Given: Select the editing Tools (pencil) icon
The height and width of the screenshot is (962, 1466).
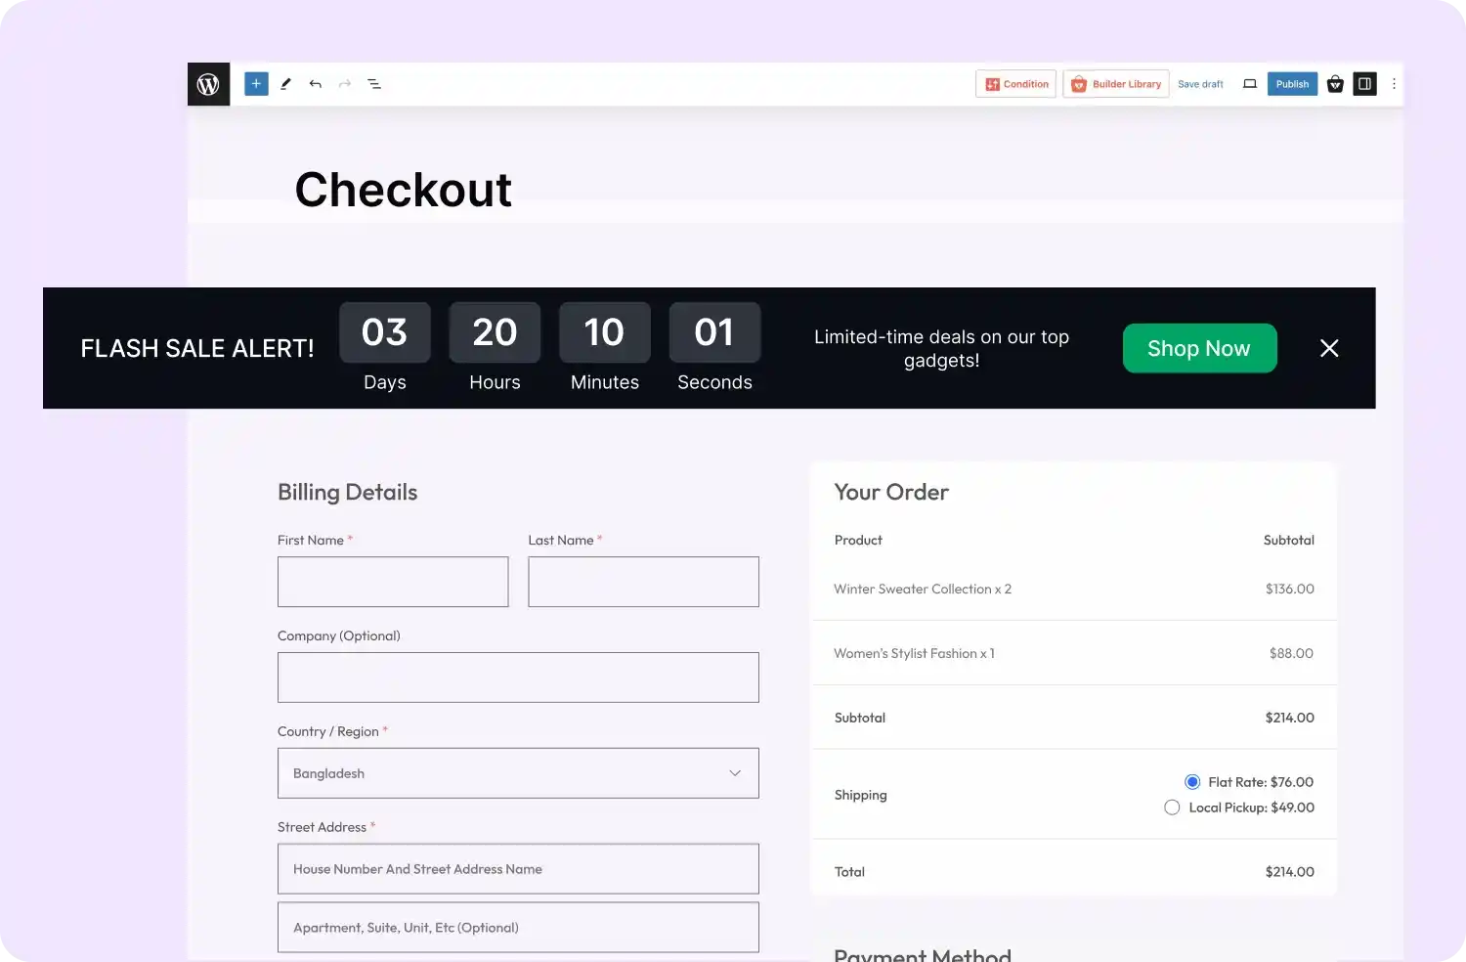Looking at the screenshot, I should 285,84.
